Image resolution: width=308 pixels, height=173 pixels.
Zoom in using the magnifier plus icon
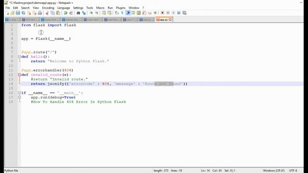point(91,13)
